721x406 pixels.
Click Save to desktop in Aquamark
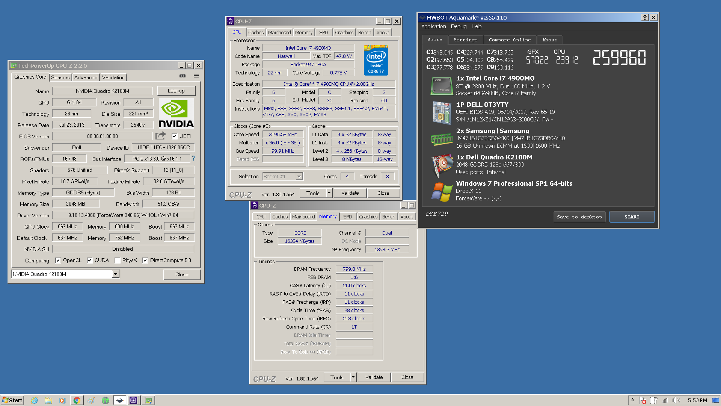[579, 217]
